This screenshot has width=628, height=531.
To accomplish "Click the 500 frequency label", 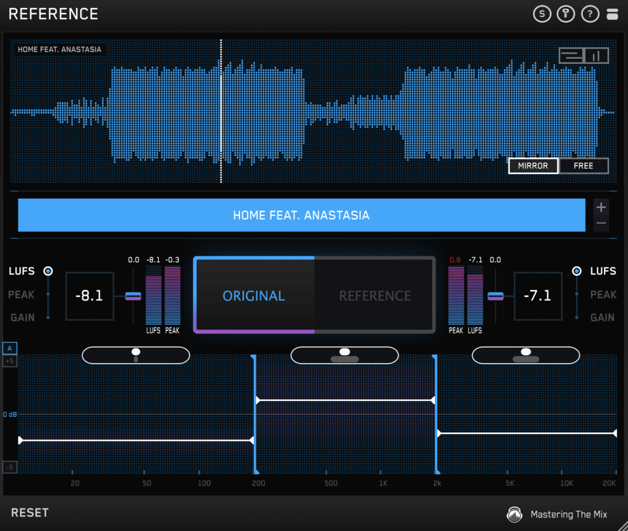I will click(331, 483).
